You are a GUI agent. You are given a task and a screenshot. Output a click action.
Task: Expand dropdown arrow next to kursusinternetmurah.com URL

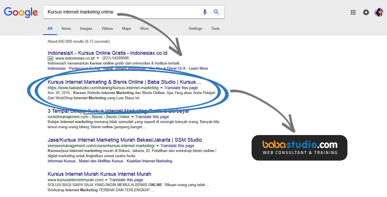(x=106, y=180)
